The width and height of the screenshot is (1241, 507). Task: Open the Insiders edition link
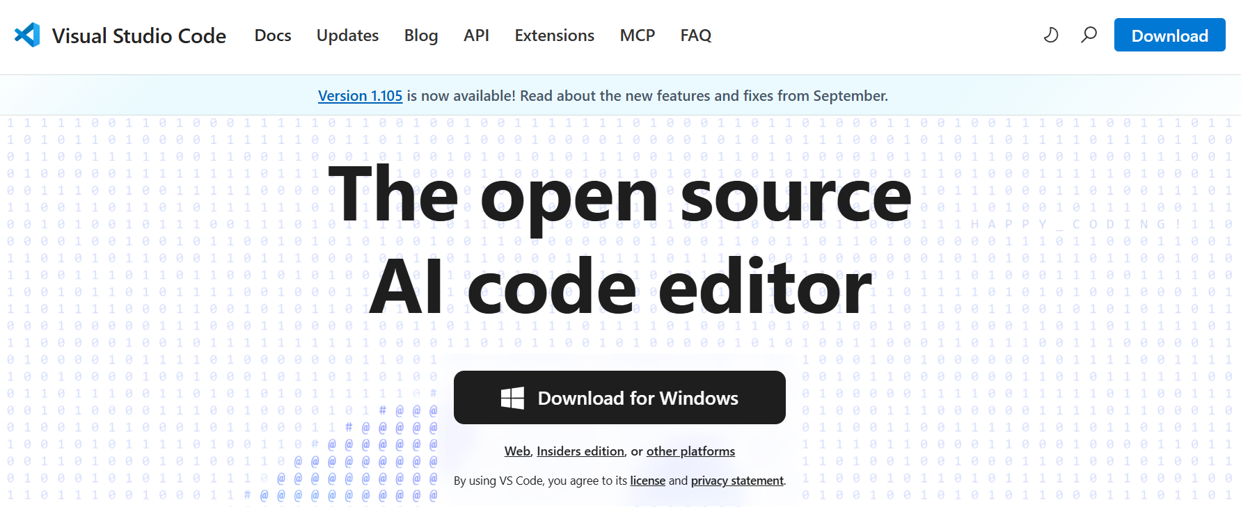[x=580, y=451]
